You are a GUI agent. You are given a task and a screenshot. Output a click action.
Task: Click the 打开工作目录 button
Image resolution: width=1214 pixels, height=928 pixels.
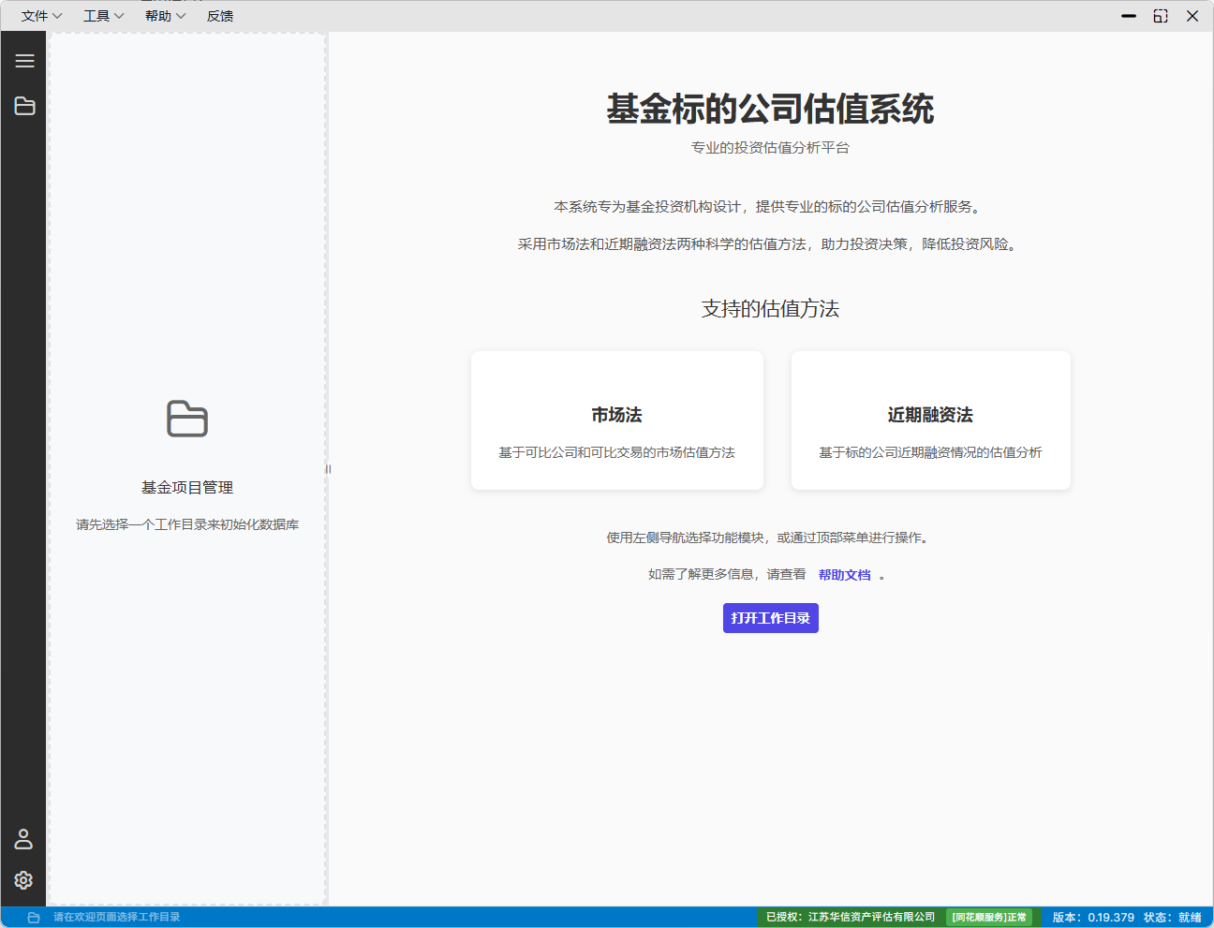(771, 618)
